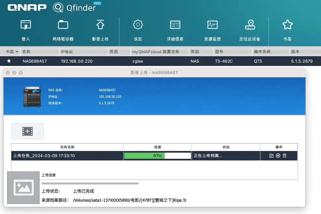The width and height of the screenshot is (321, 214).
Task: Click the IP地址 value in blue panel
Action: pyautogui.click(x=110, y=96)
